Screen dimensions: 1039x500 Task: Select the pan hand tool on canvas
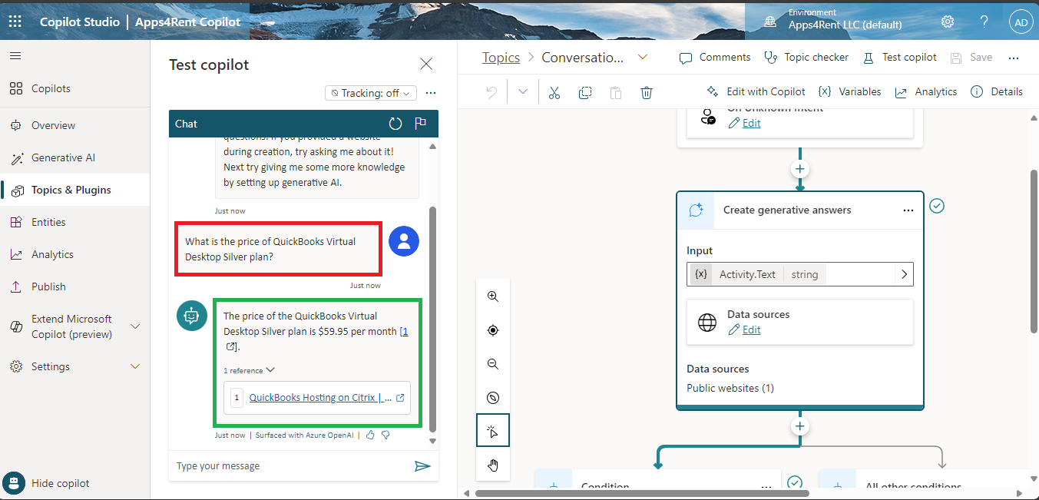(x=493, y=465)
